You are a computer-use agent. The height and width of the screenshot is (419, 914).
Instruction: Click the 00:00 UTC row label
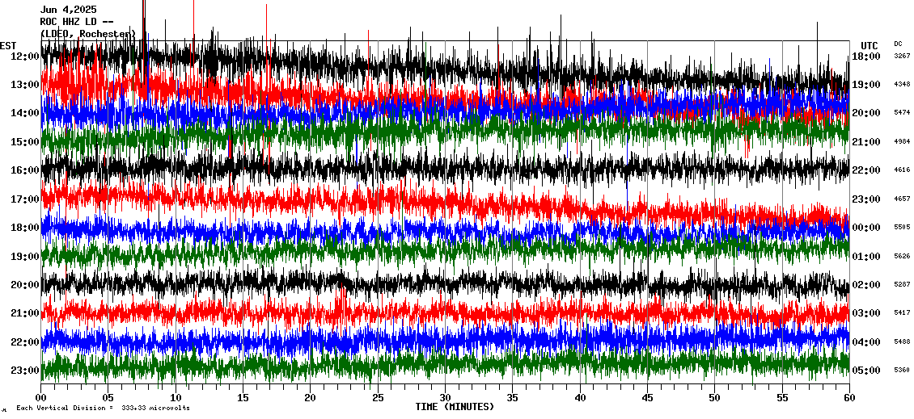865,228
